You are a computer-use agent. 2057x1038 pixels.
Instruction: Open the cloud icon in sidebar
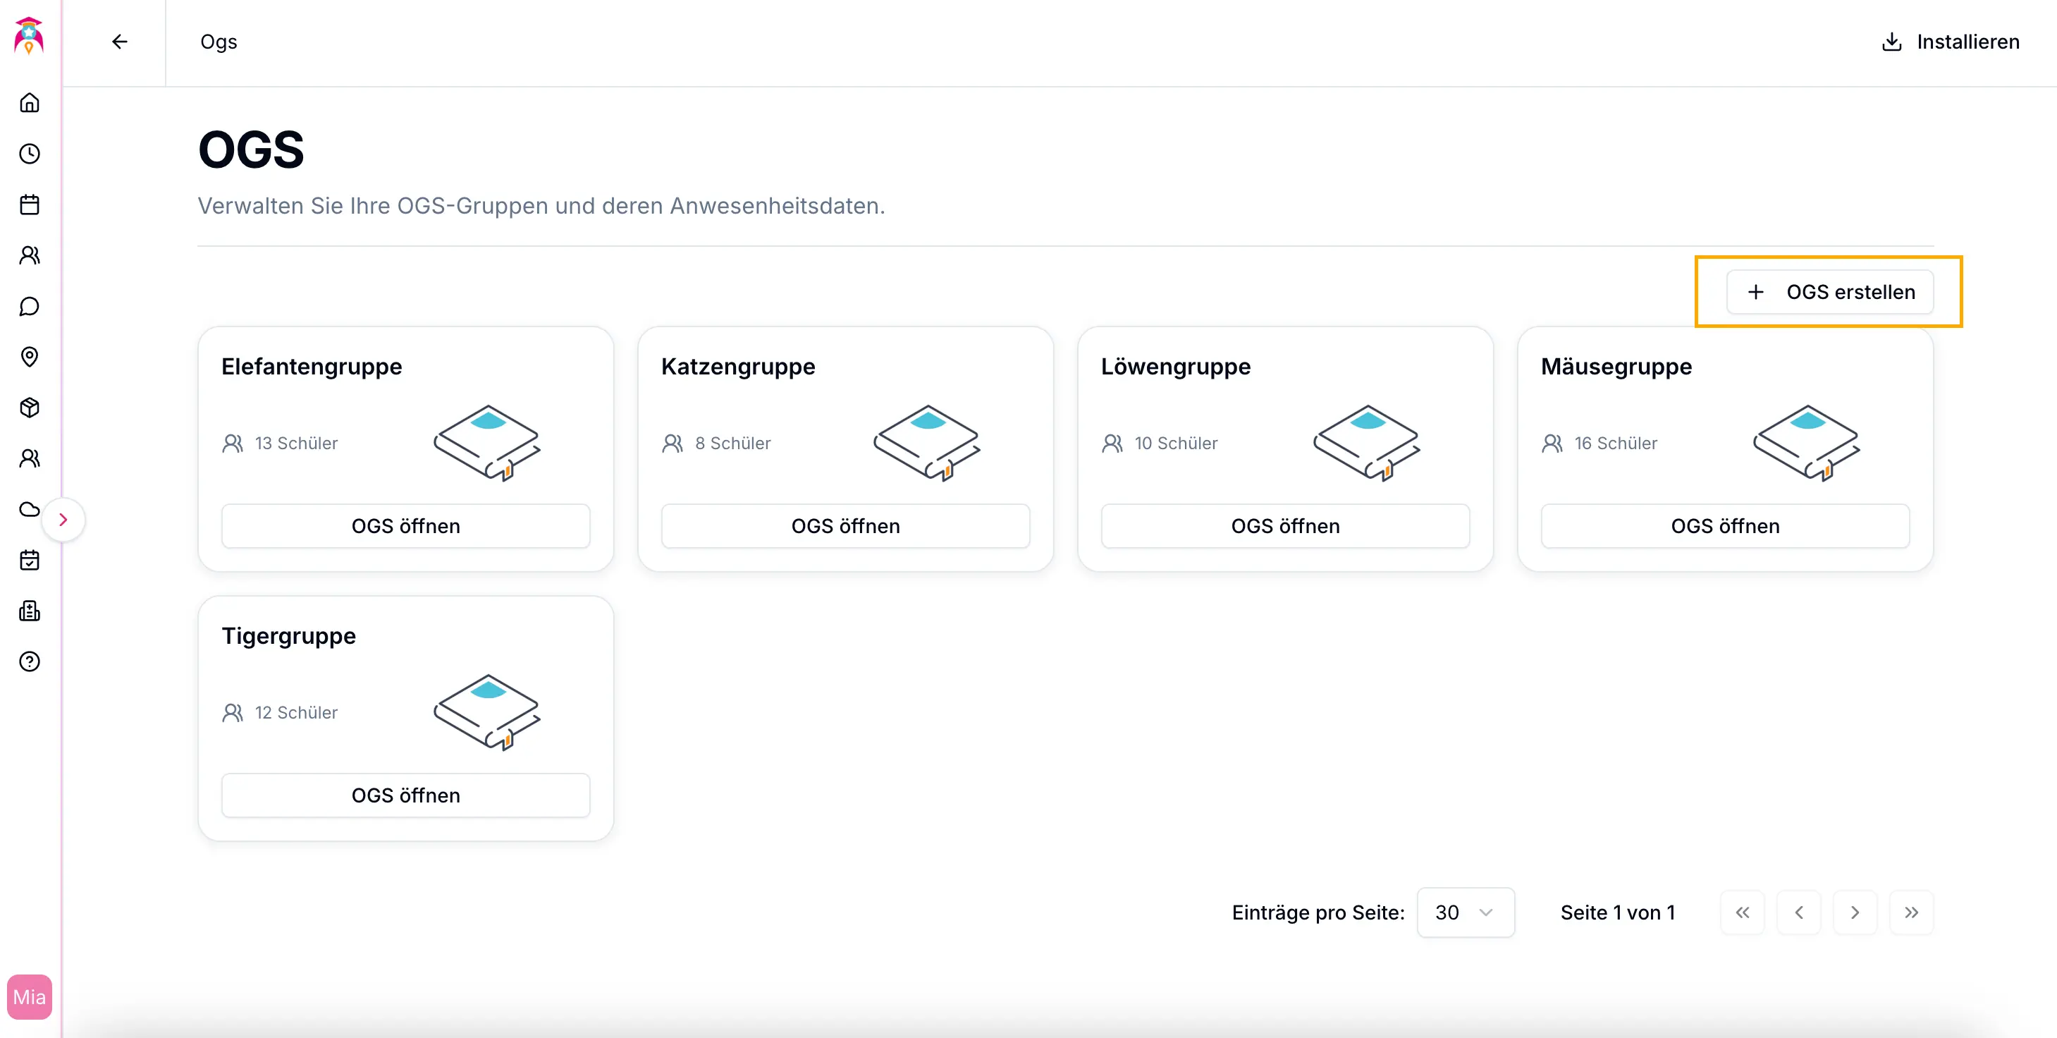(x=30, y=509)
